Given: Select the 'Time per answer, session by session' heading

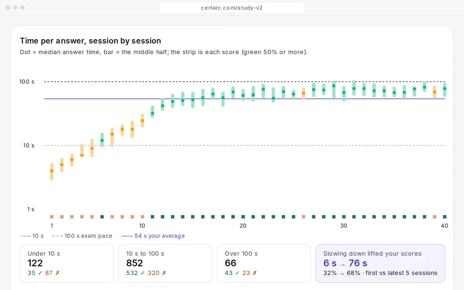Looking at the screenshot, I should pos(90,41).
